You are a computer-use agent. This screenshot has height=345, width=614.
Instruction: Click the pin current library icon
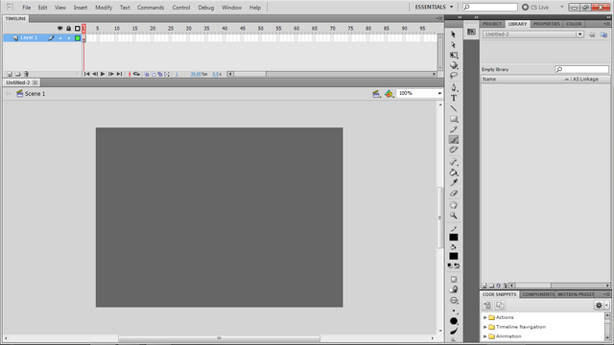(x=592, y=34)
